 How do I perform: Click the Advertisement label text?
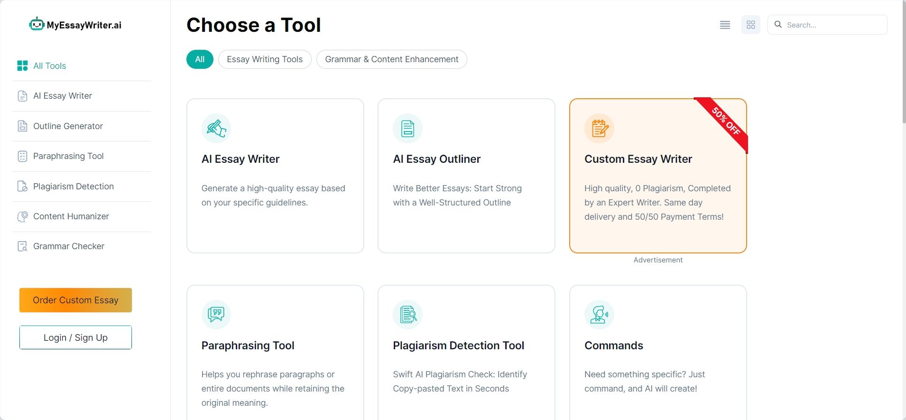(658, 260)
